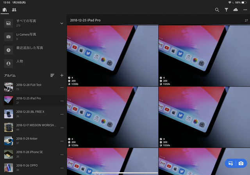Open the 2018-12-28 FUJI Test album
Viewport: 250px width, 175px height.
(x=29, y=87)
